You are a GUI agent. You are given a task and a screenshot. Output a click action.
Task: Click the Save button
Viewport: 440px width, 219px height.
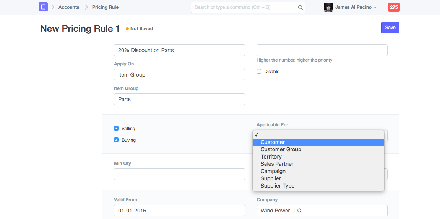(390, 28)
